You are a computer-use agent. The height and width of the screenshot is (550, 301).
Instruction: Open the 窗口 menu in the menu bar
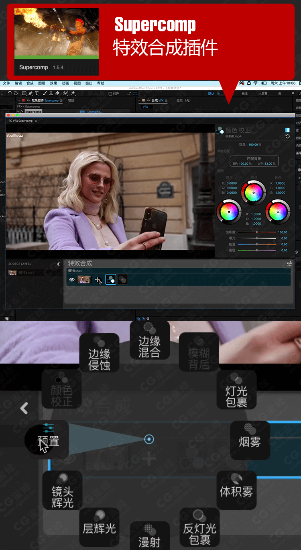[89, 83]
